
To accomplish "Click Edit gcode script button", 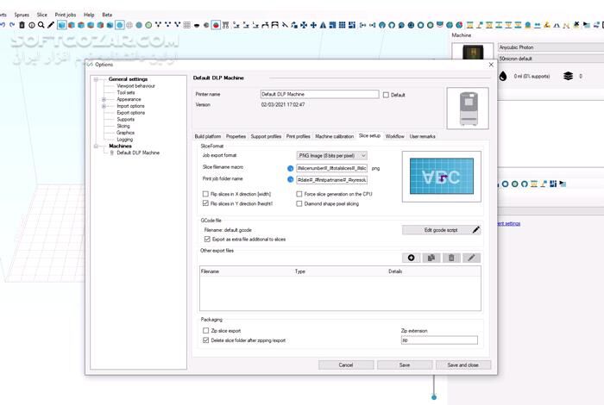I will 441,229.
